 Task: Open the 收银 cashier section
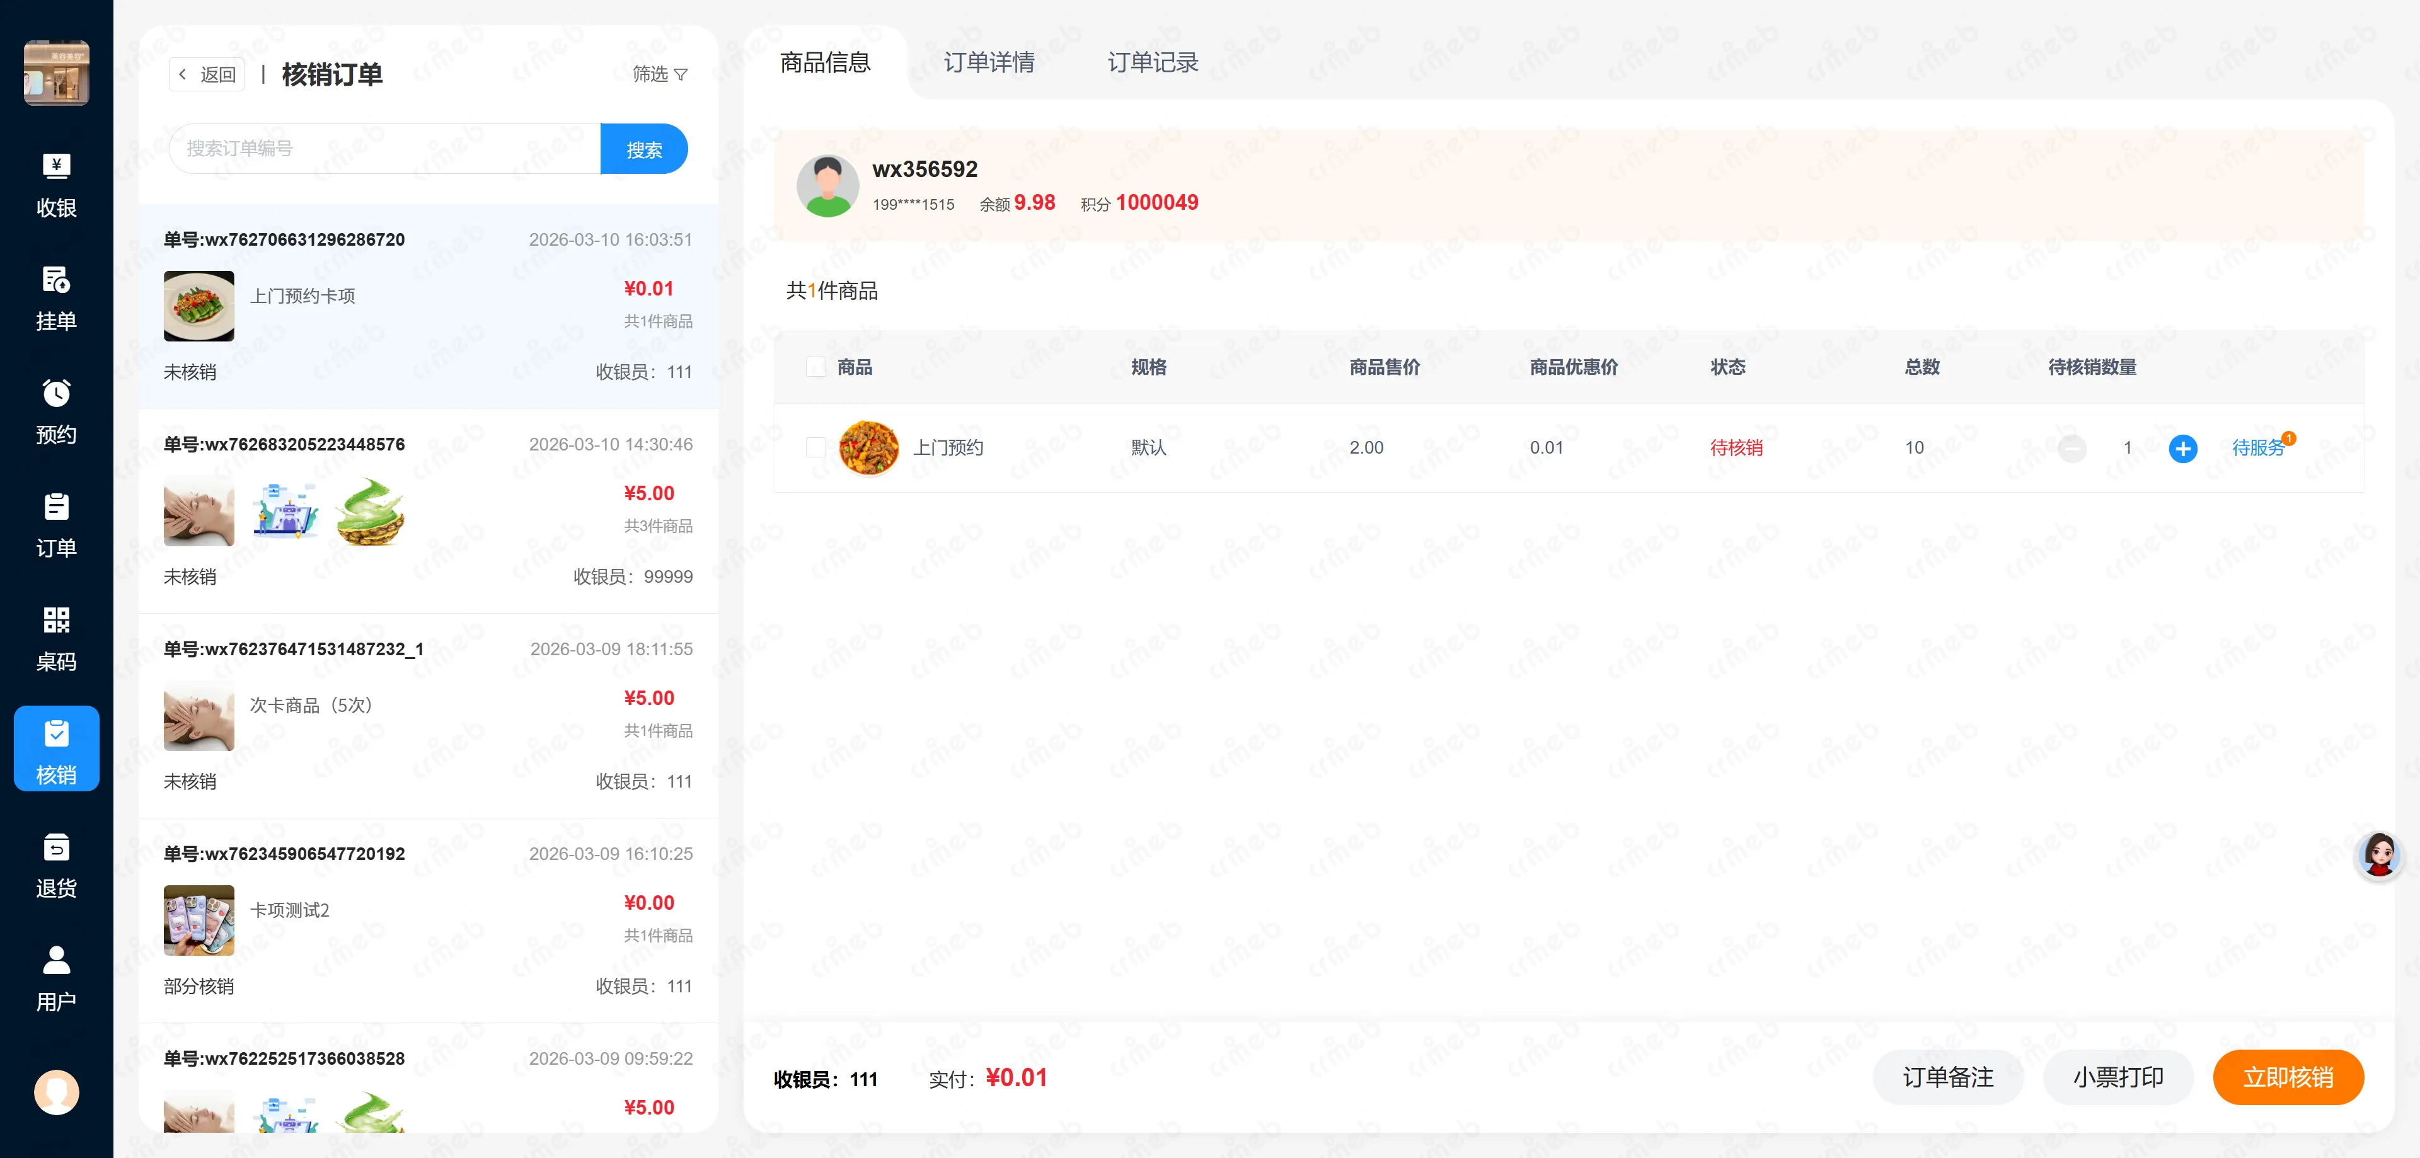click(56, 185)
